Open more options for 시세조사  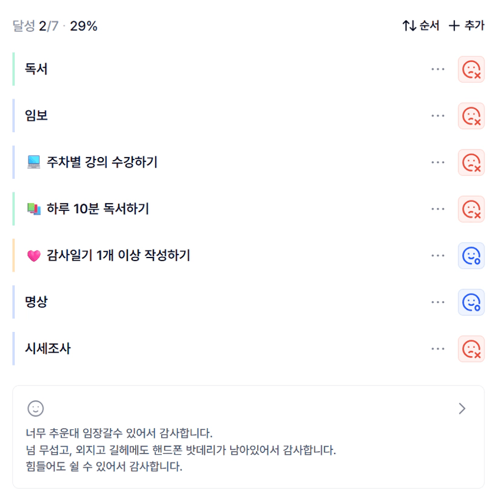click(437, 348)
